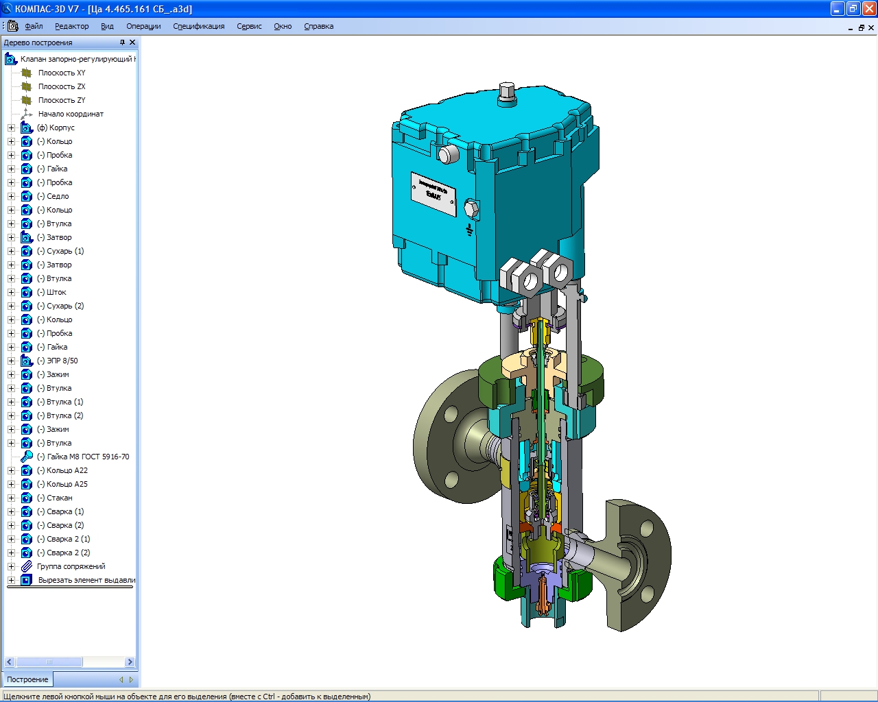This screenshot has width=878, height=702.
Task: Click the ЭПР 8/50 subassembly icon
Action: tap(27, 361)
